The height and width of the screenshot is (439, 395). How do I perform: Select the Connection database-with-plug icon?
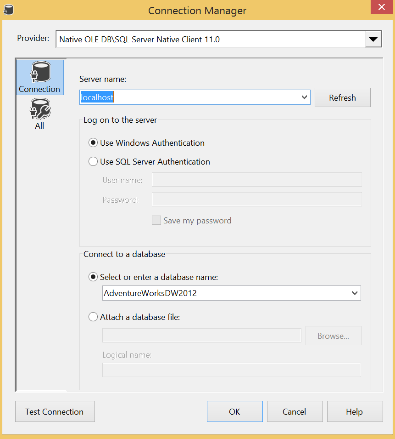tap(39, 73)
